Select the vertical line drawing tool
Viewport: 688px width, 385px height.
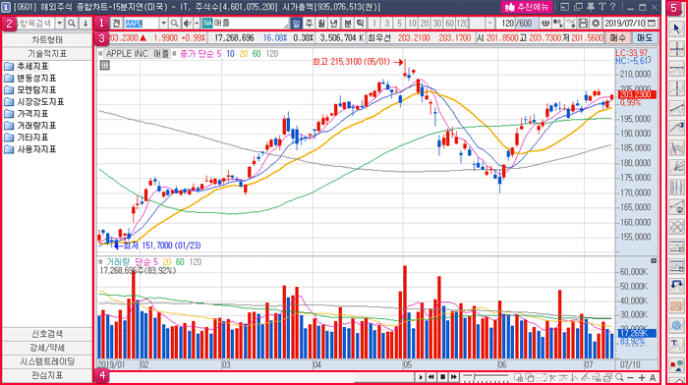pyautogui.click(x=676, y=88)
